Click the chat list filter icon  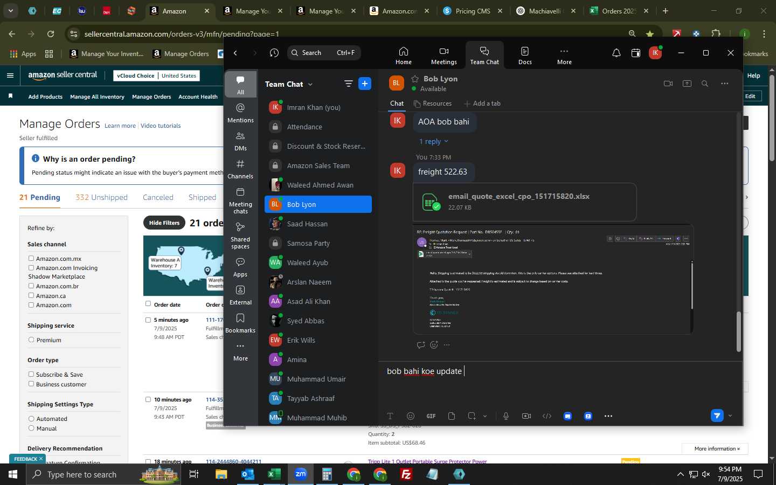coord(348,84)
